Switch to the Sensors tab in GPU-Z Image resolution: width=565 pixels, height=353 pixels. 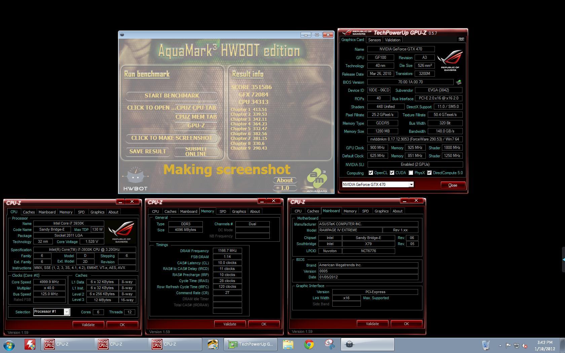(374, 40)
